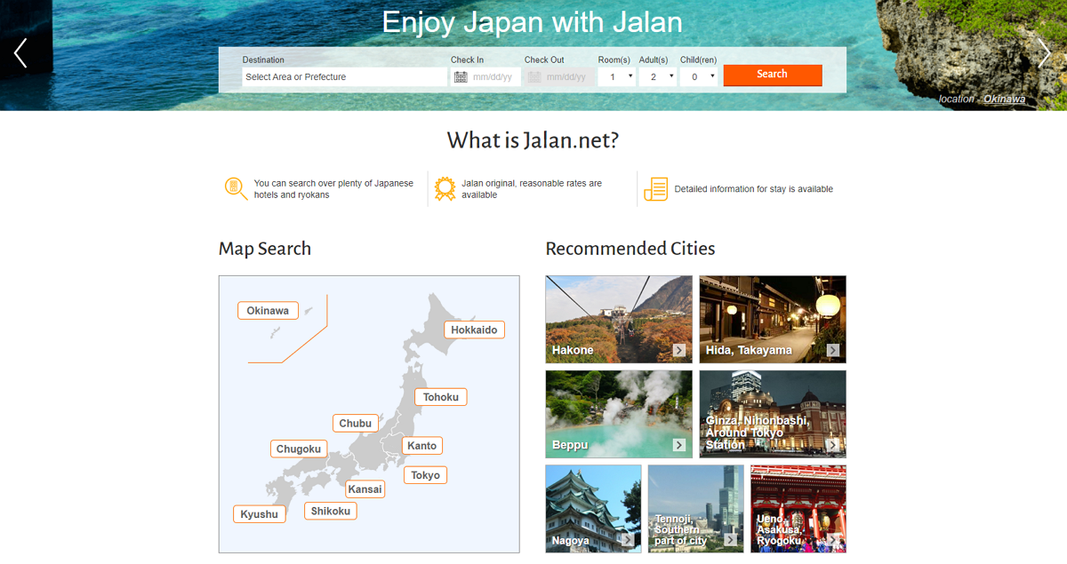1067x564 pixels.
Task: Click the Destination area or prefecture field
Action: [345, 77]
